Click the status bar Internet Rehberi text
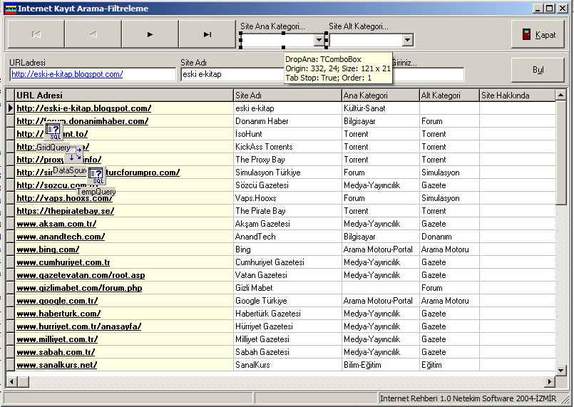The width and height of the screenshot is (574, 407). click(468, 398)
